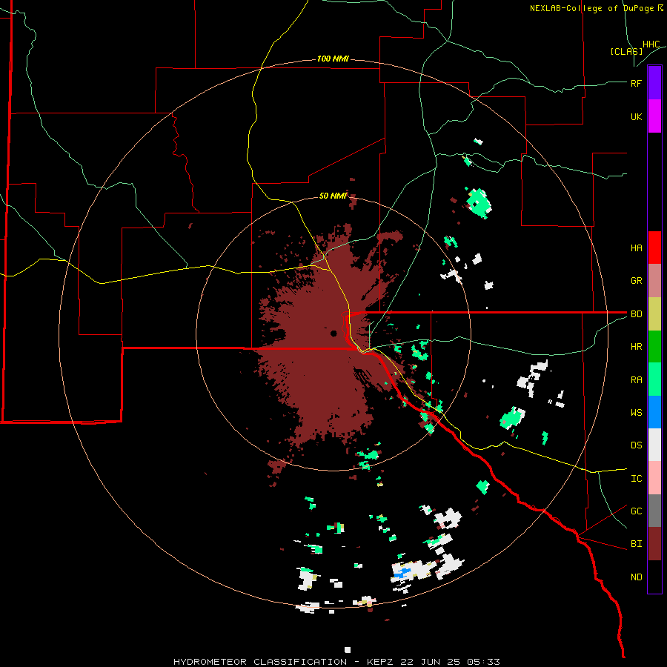667x667 pixels.
Task: Click the "RA" legend label
Action: [636, 379]
